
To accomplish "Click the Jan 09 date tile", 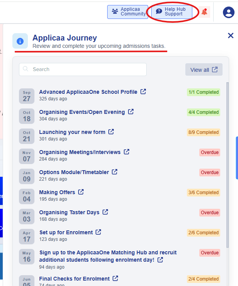I will pos(27,176).
